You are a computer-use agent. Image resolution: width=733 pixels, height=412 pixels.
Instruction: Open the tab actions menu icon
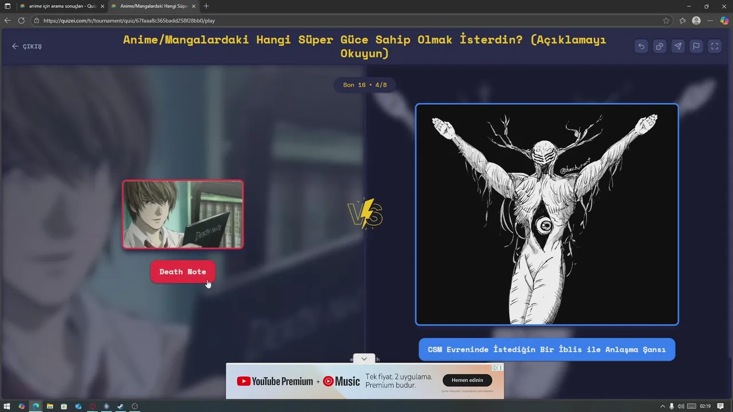[7, 6]
